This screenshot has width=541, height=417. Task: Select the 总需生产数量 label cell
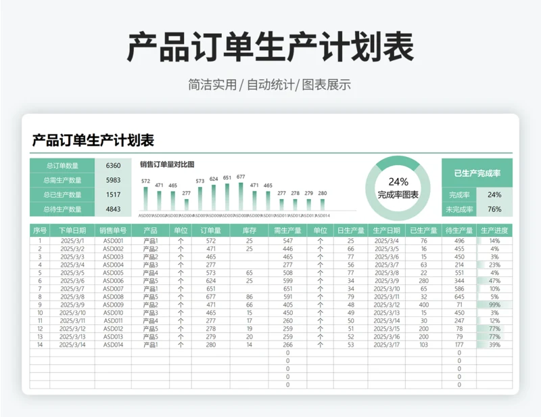tap(62, 180)
